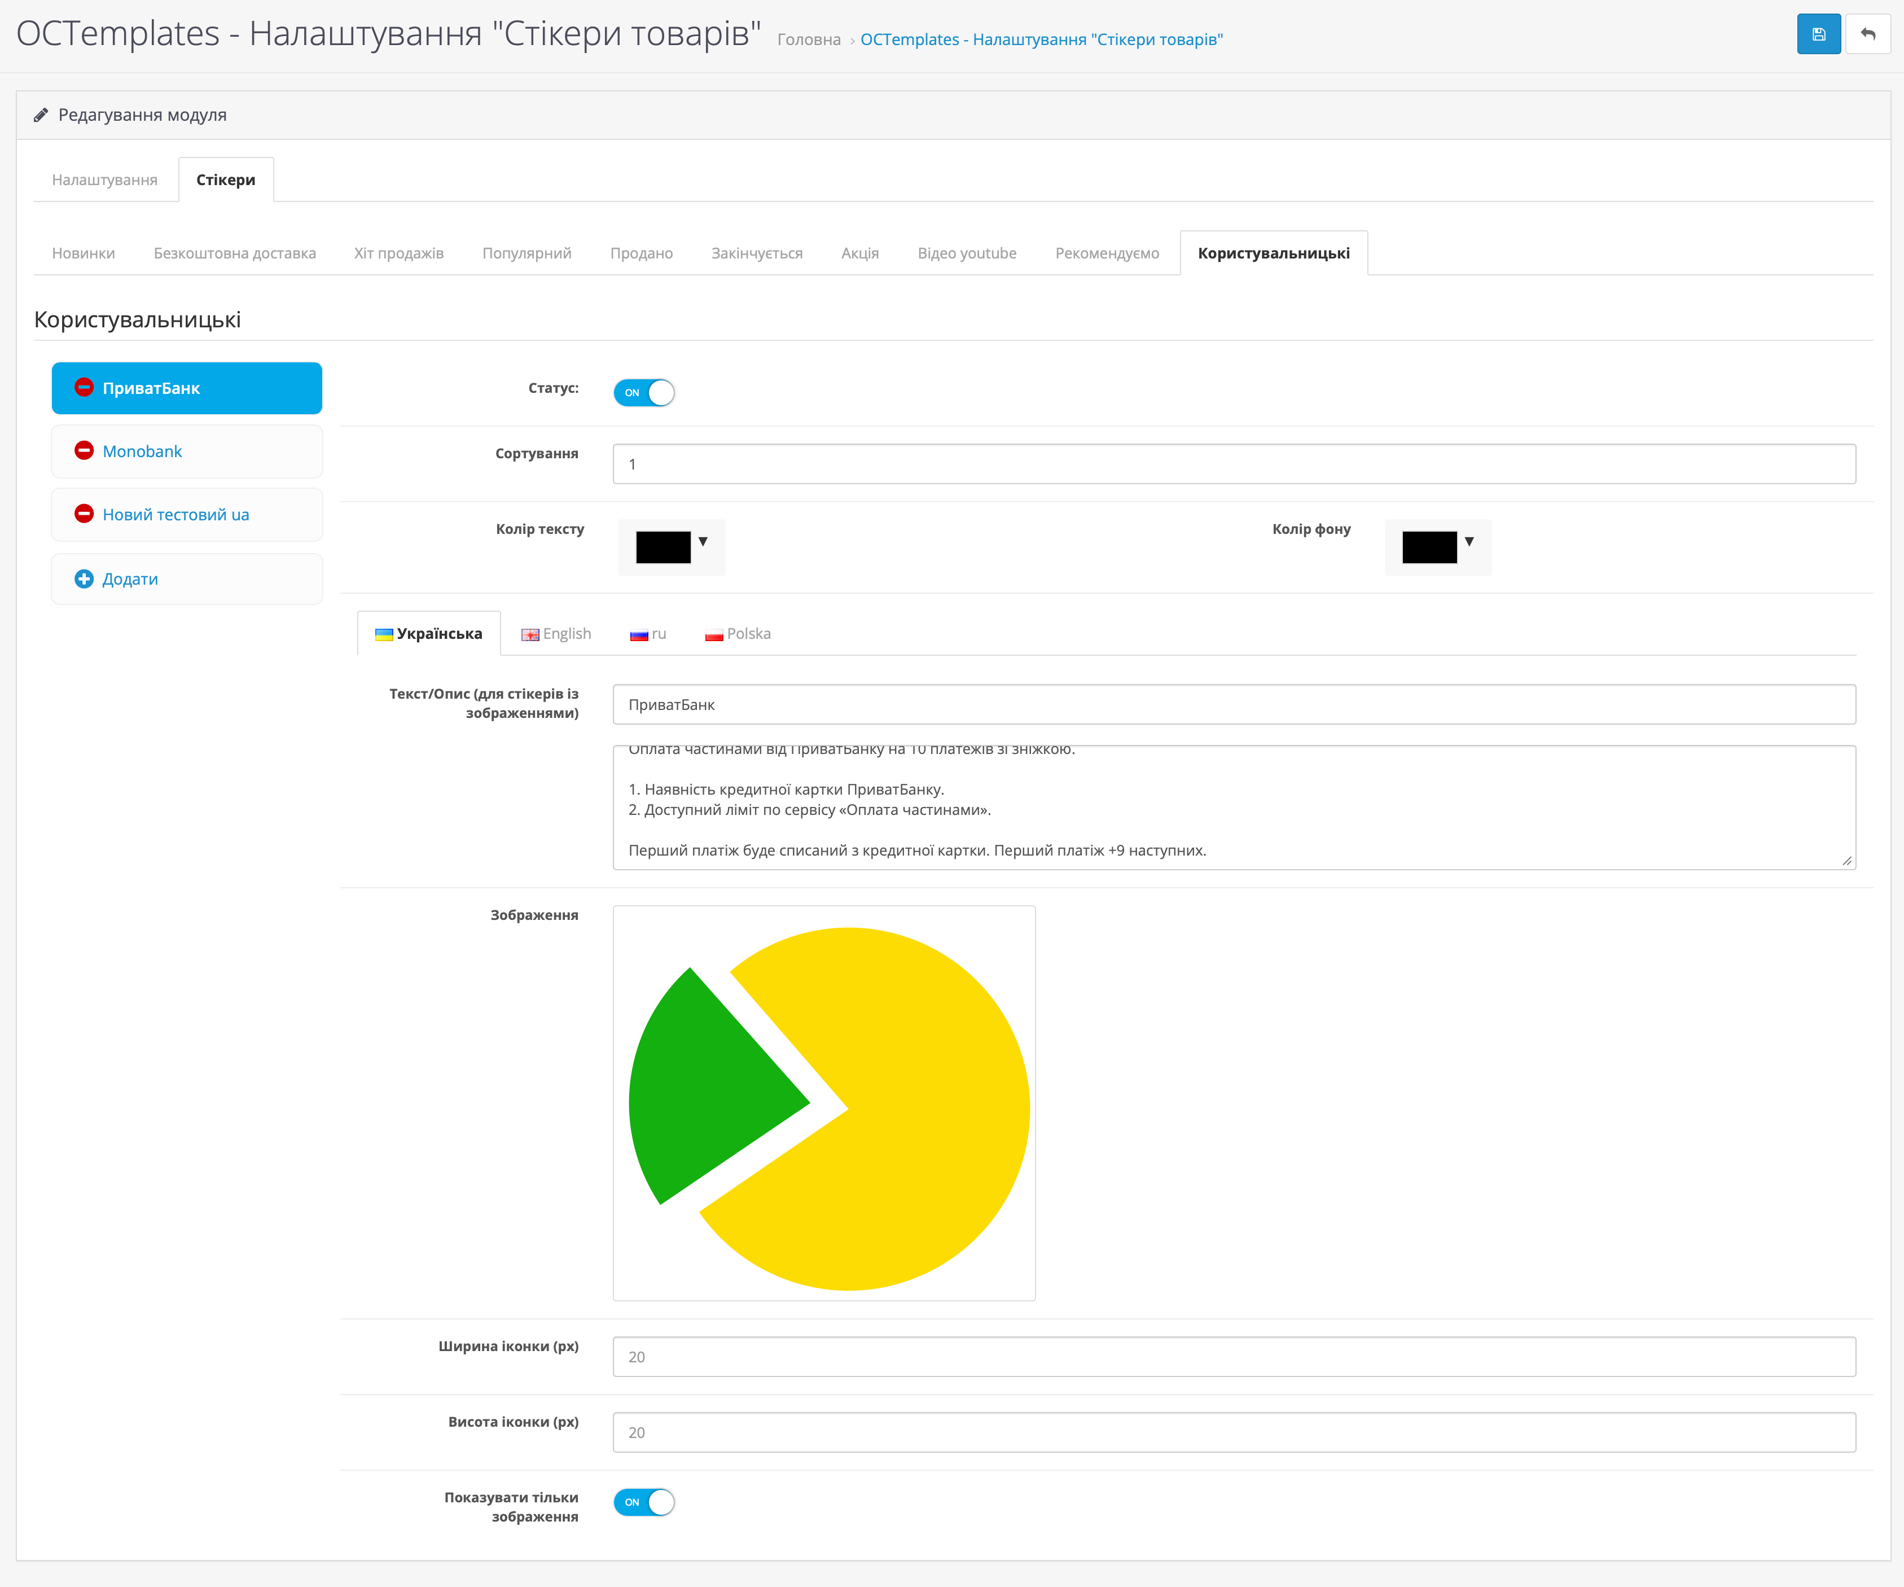This screenshot has width=1904, height=1587.
Task: Click the PrivatBank sticker image thumbnail
Action: (823, 1103)
